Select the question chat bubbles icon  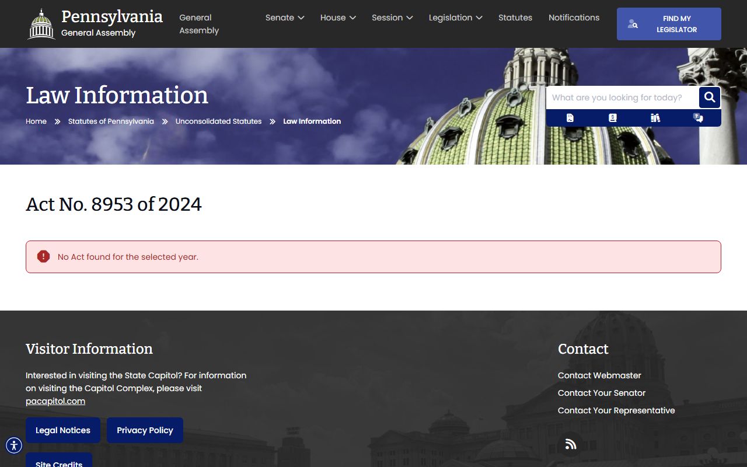click(x=698, y=118)
